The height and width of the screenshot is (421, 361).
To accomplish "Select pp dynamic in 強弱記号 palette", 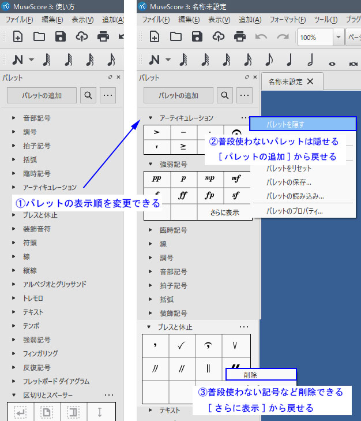I will 157,179.
